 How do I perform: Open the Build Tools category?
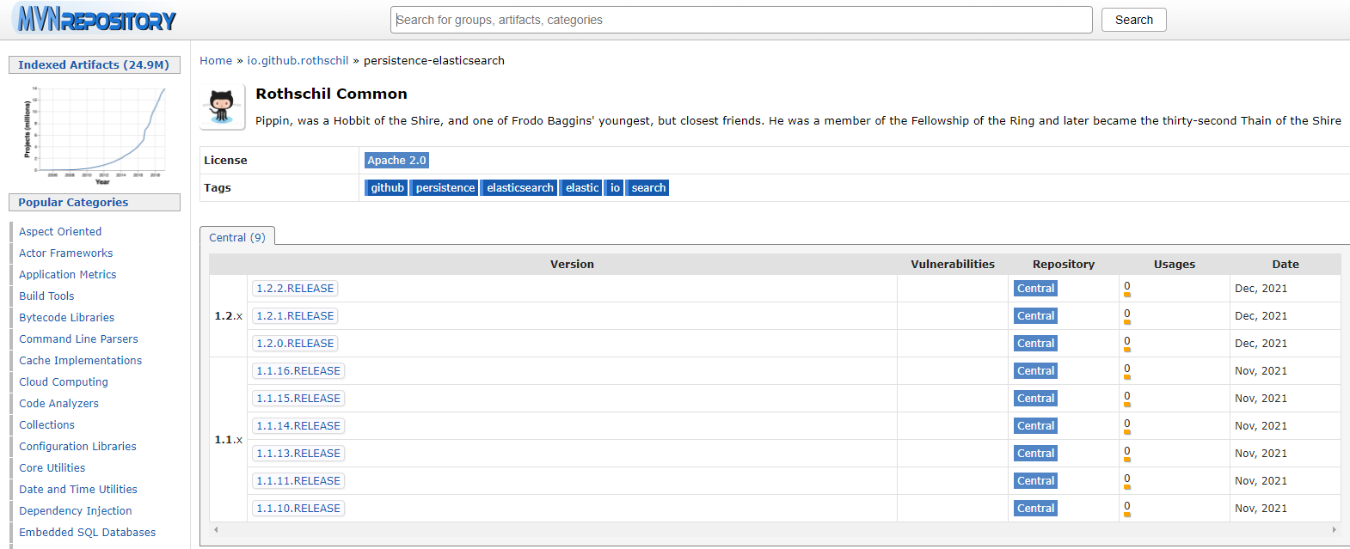(x=46, y=296)
